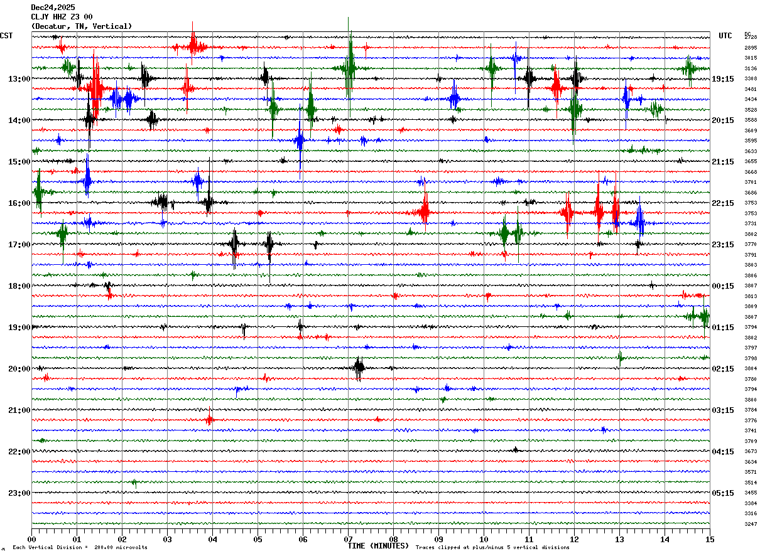The height and width of the screenshot is (556, 760).
Task: Select the DC offset value 3136
Action: (x=751, y=68)
